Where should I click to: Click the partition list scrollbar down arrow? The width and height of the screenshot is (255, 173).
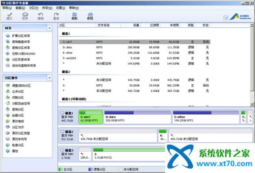tap(252, 104)
